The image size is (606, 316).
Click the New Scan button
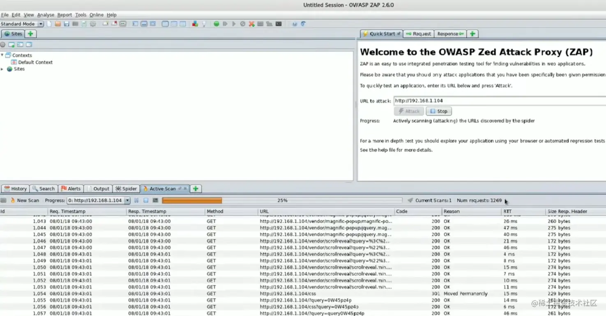[x=25, y=200]
